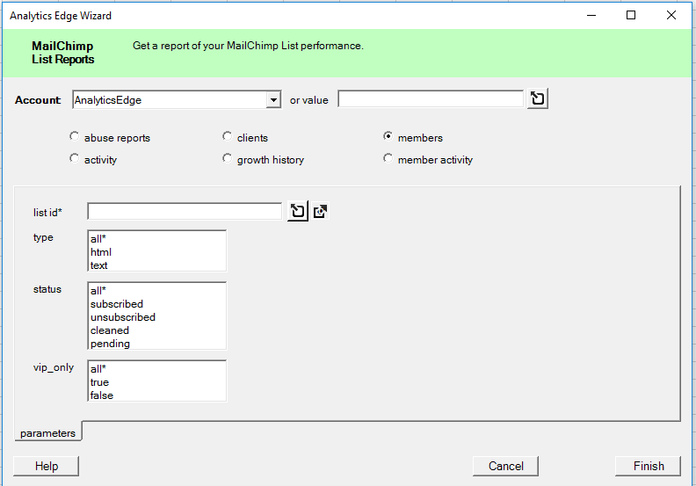Select the members radio button

click(388, 136)
